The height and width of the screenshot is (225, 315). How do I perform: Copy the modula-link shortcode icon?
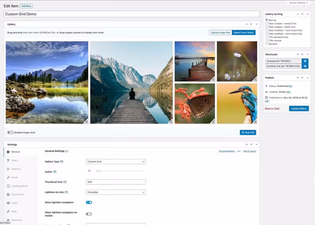pos(305,66)
